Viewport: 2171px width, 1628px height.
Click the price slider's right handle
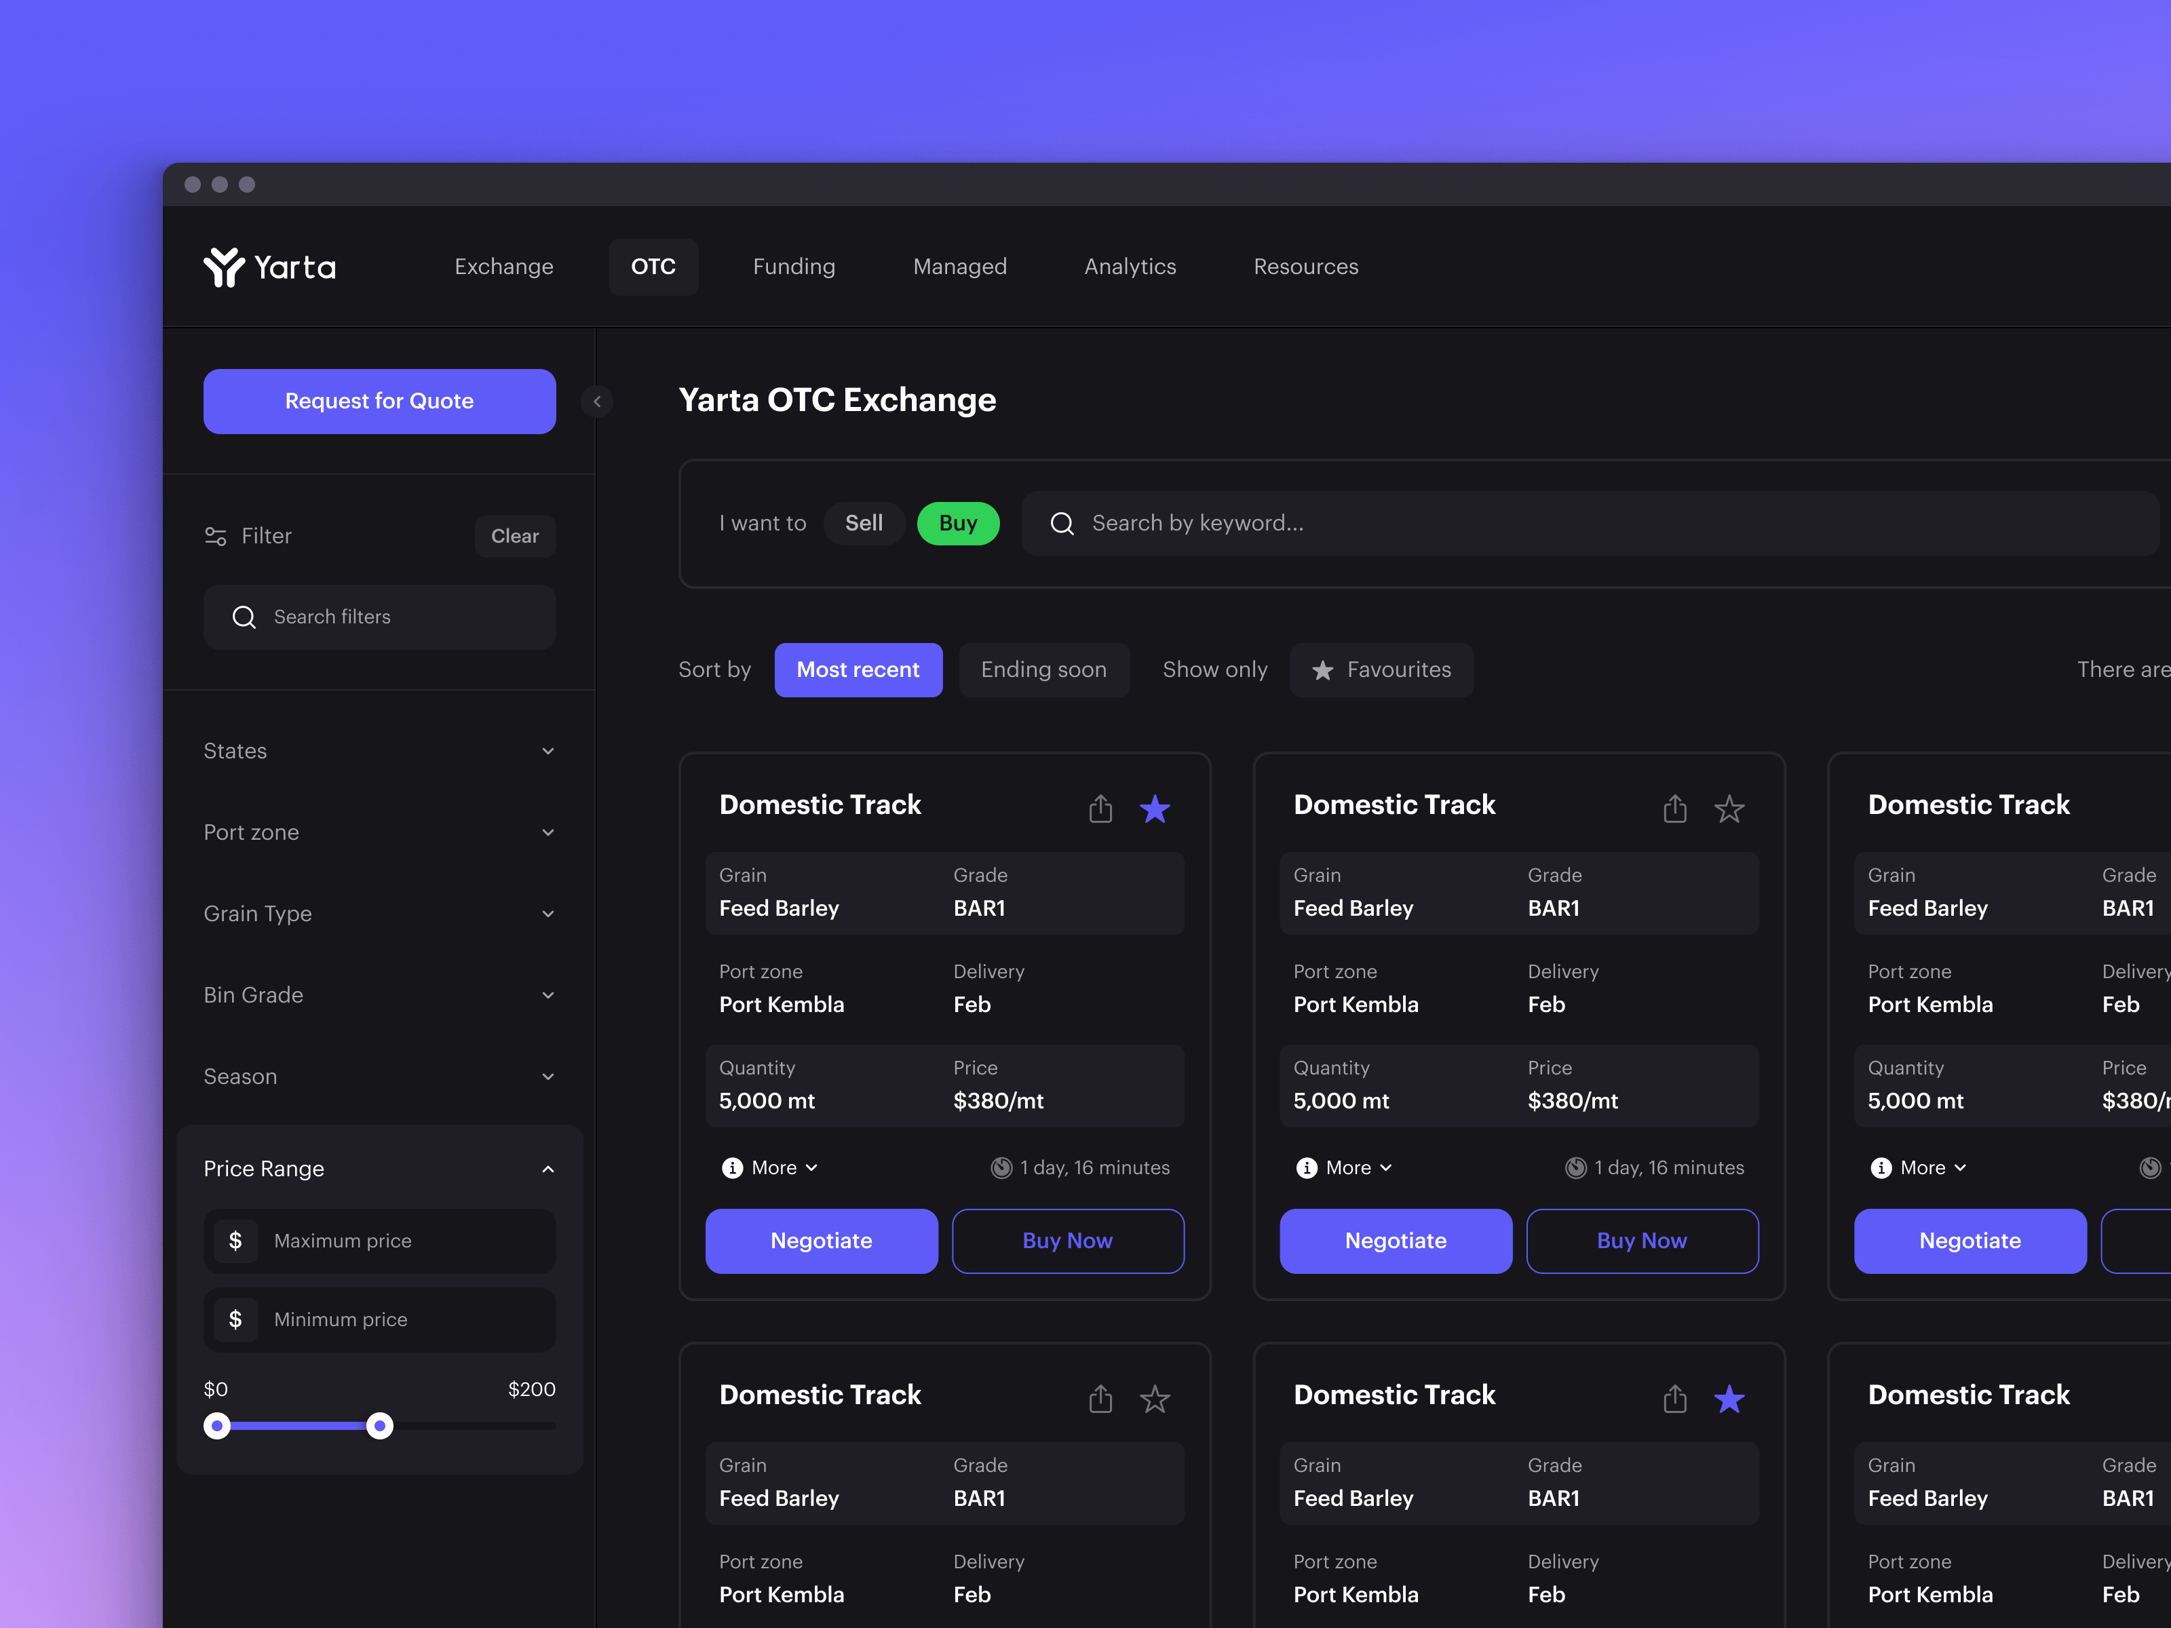coord(380,1426)
